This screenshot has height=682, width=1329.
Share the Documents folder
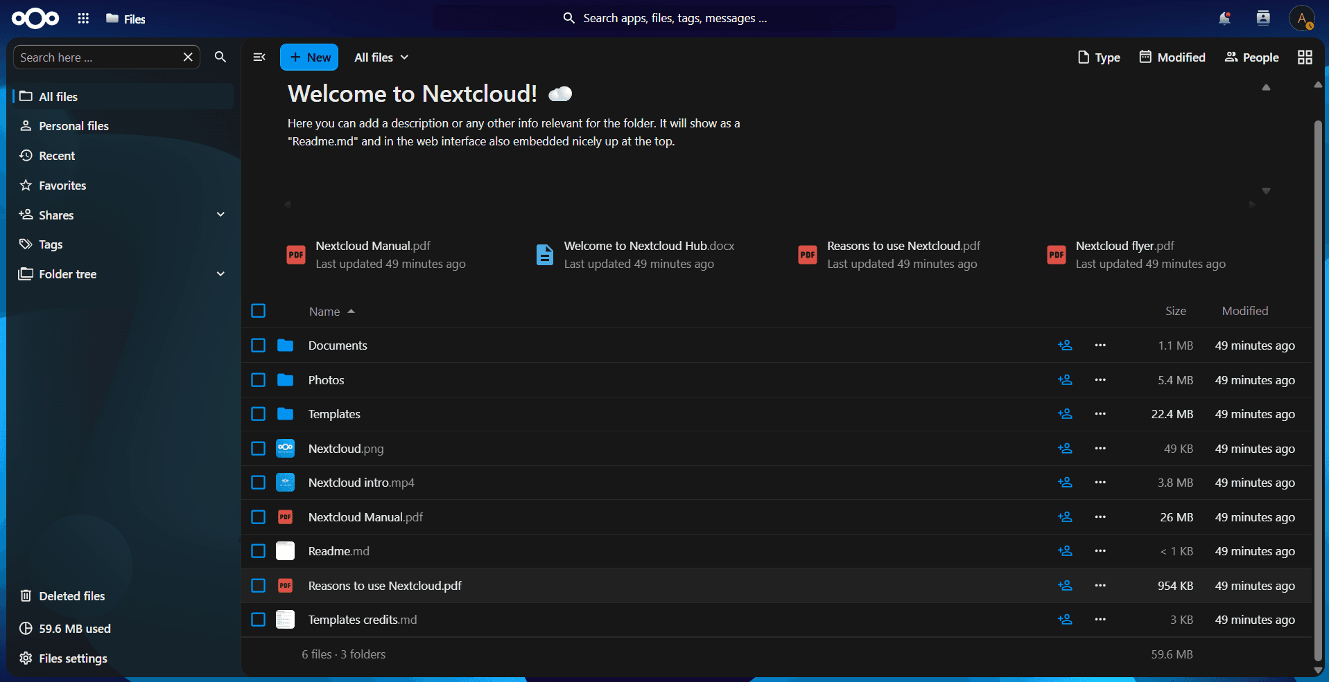[1065, 346]
